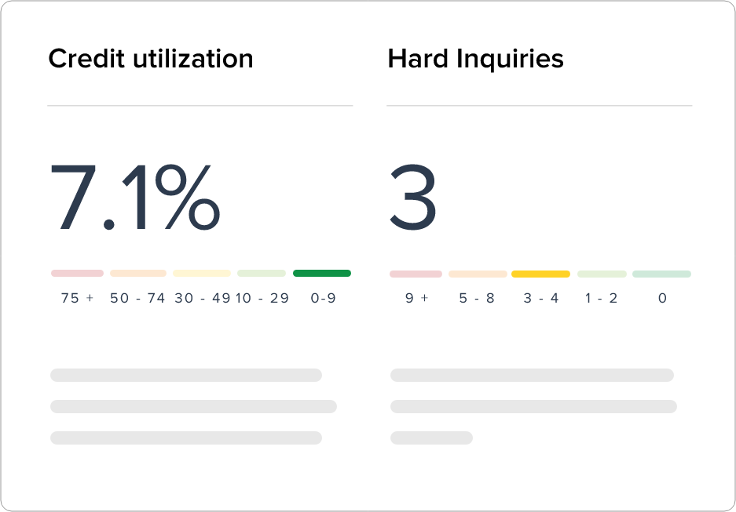Click the peach 50 - 74 utilization bar
The width and height of the screenshot is (736, 512).
(x=138, y=273)
